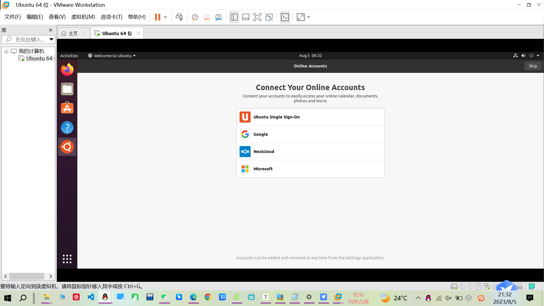Connect a Microsoft account

click(x=310, y=169)
